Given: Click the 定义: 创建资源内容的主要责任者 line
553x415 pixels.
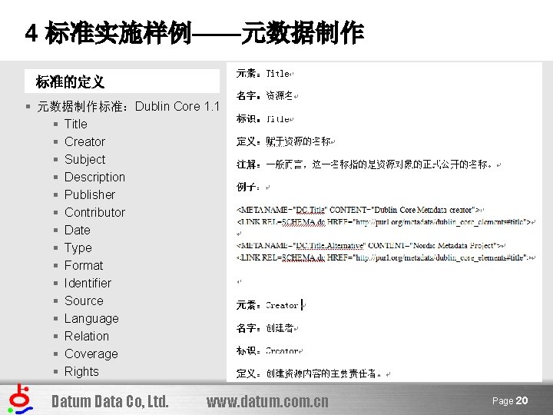Looking at the screenshot, I should click(x=313, y=373).
